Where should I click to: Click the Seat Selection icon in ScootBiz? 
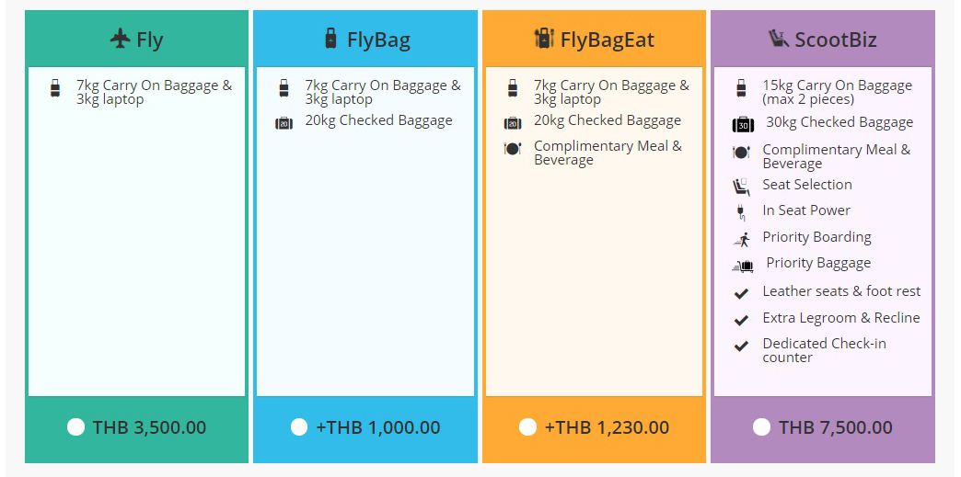(x=741, y=187)
